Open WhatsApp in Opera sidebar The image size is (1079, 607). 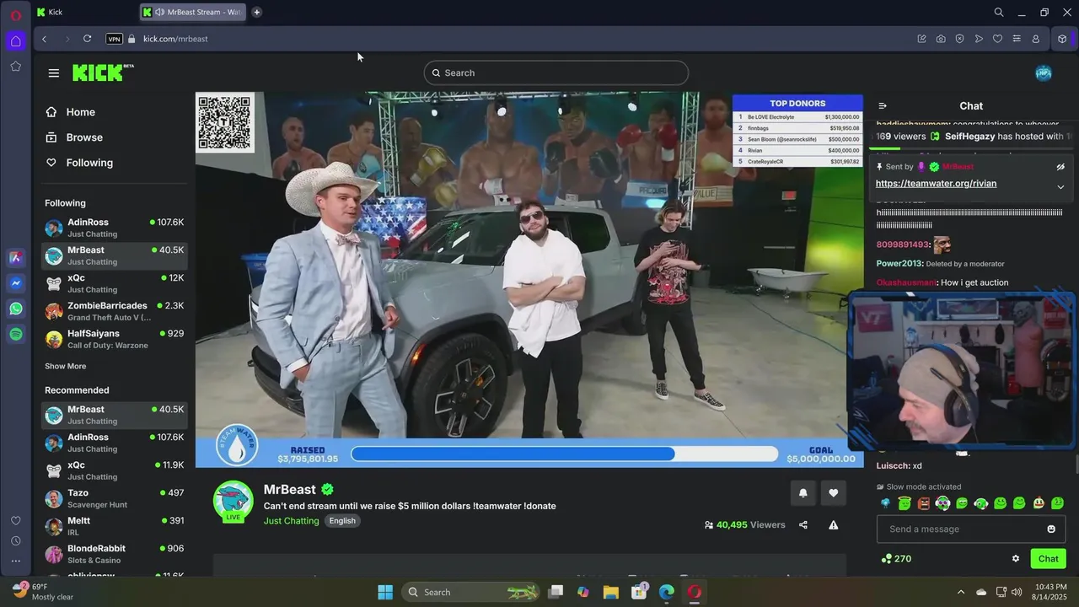[16, 309]
